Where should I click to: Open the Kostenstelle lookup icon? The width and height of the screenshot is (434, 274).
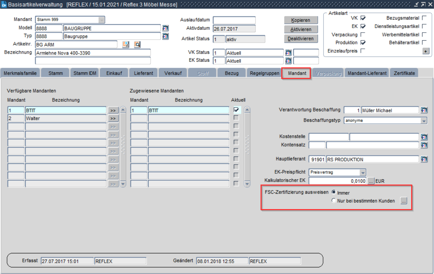point(424,137)
